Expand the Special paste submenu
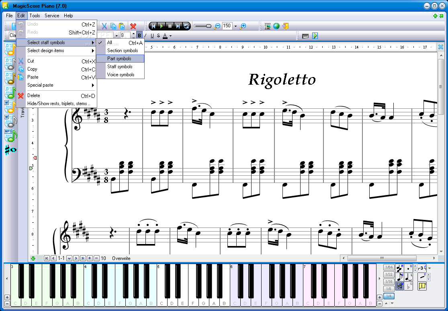Screen dimensions: 448x311 point(57,85)
